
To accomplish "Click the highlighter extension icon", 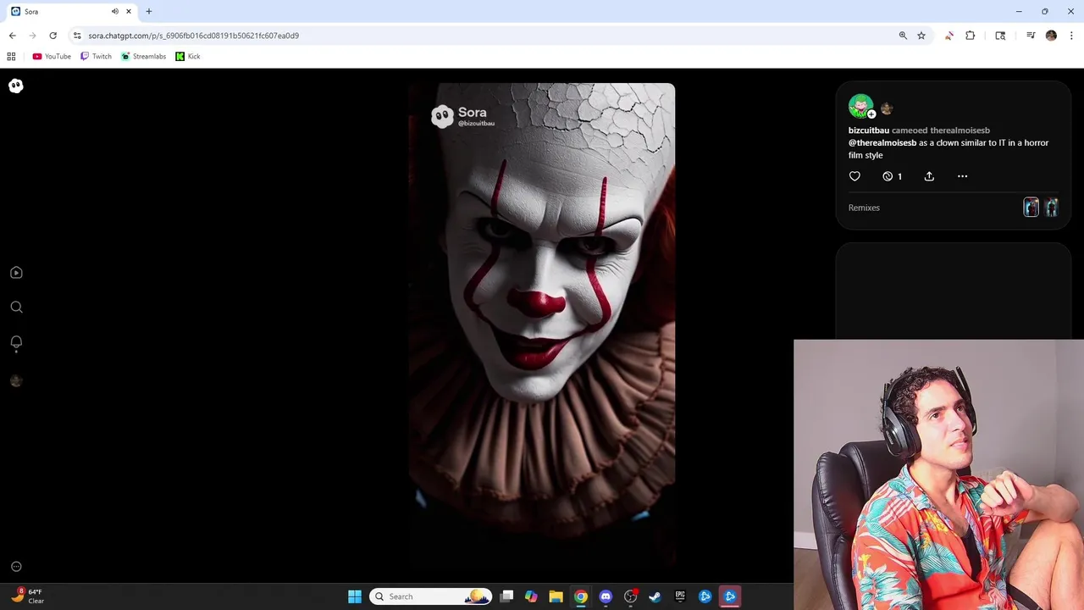I will pos(949,36).
